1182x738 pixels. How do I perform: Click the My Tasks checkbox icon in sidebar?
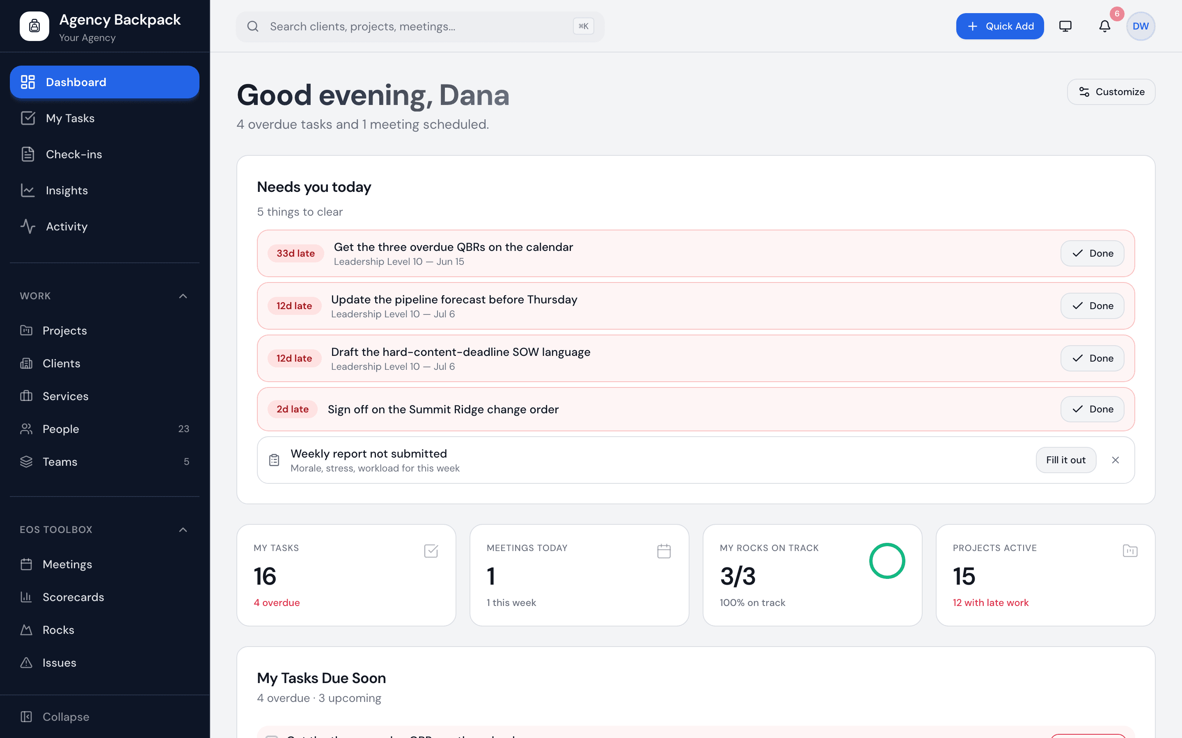(x=28, y=118)
